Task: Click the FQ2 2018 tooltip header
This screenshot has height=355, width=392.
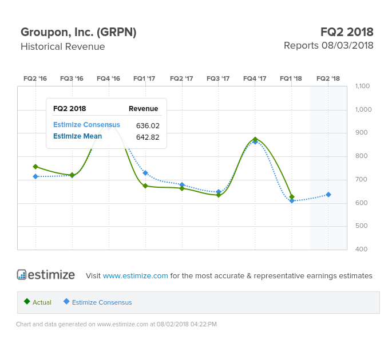Action: [69, 109]
